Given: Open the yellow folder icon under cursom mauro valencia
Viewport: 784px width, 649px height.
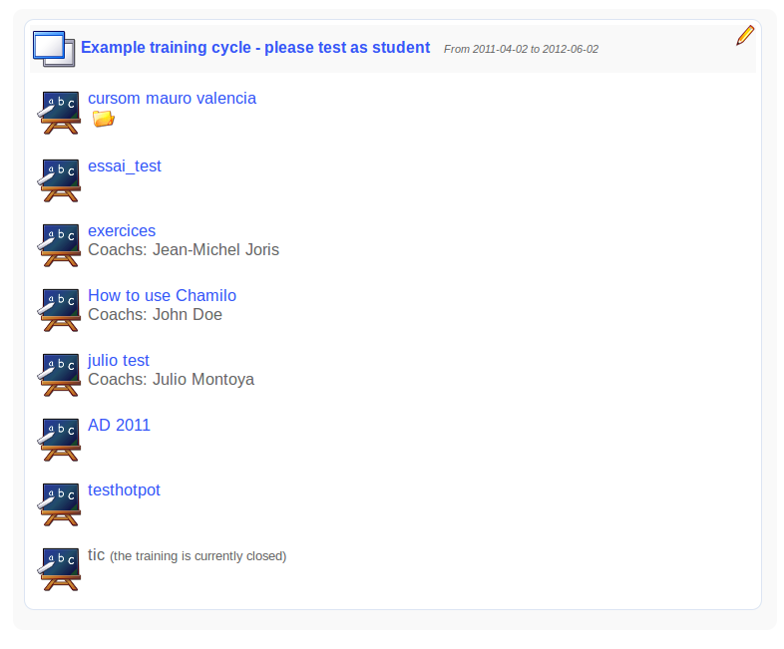Looking at the screenshot, I should pyautogui.click(x=103, y=120).
